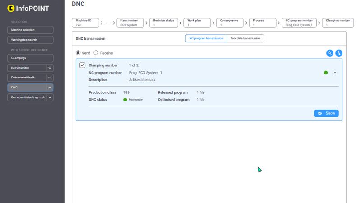Click the blue transfer arrows icon
The image size is (361, 203).
(339, 53)
